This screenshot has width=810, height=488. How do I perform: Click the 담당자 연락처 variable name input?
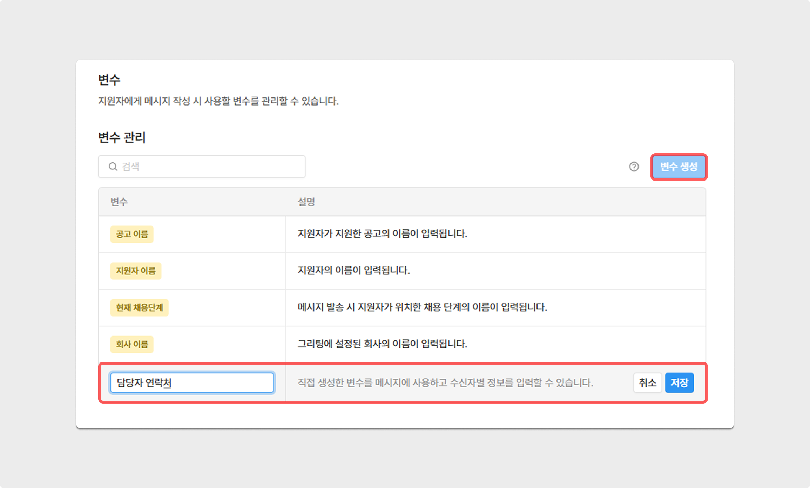point(192,382)
